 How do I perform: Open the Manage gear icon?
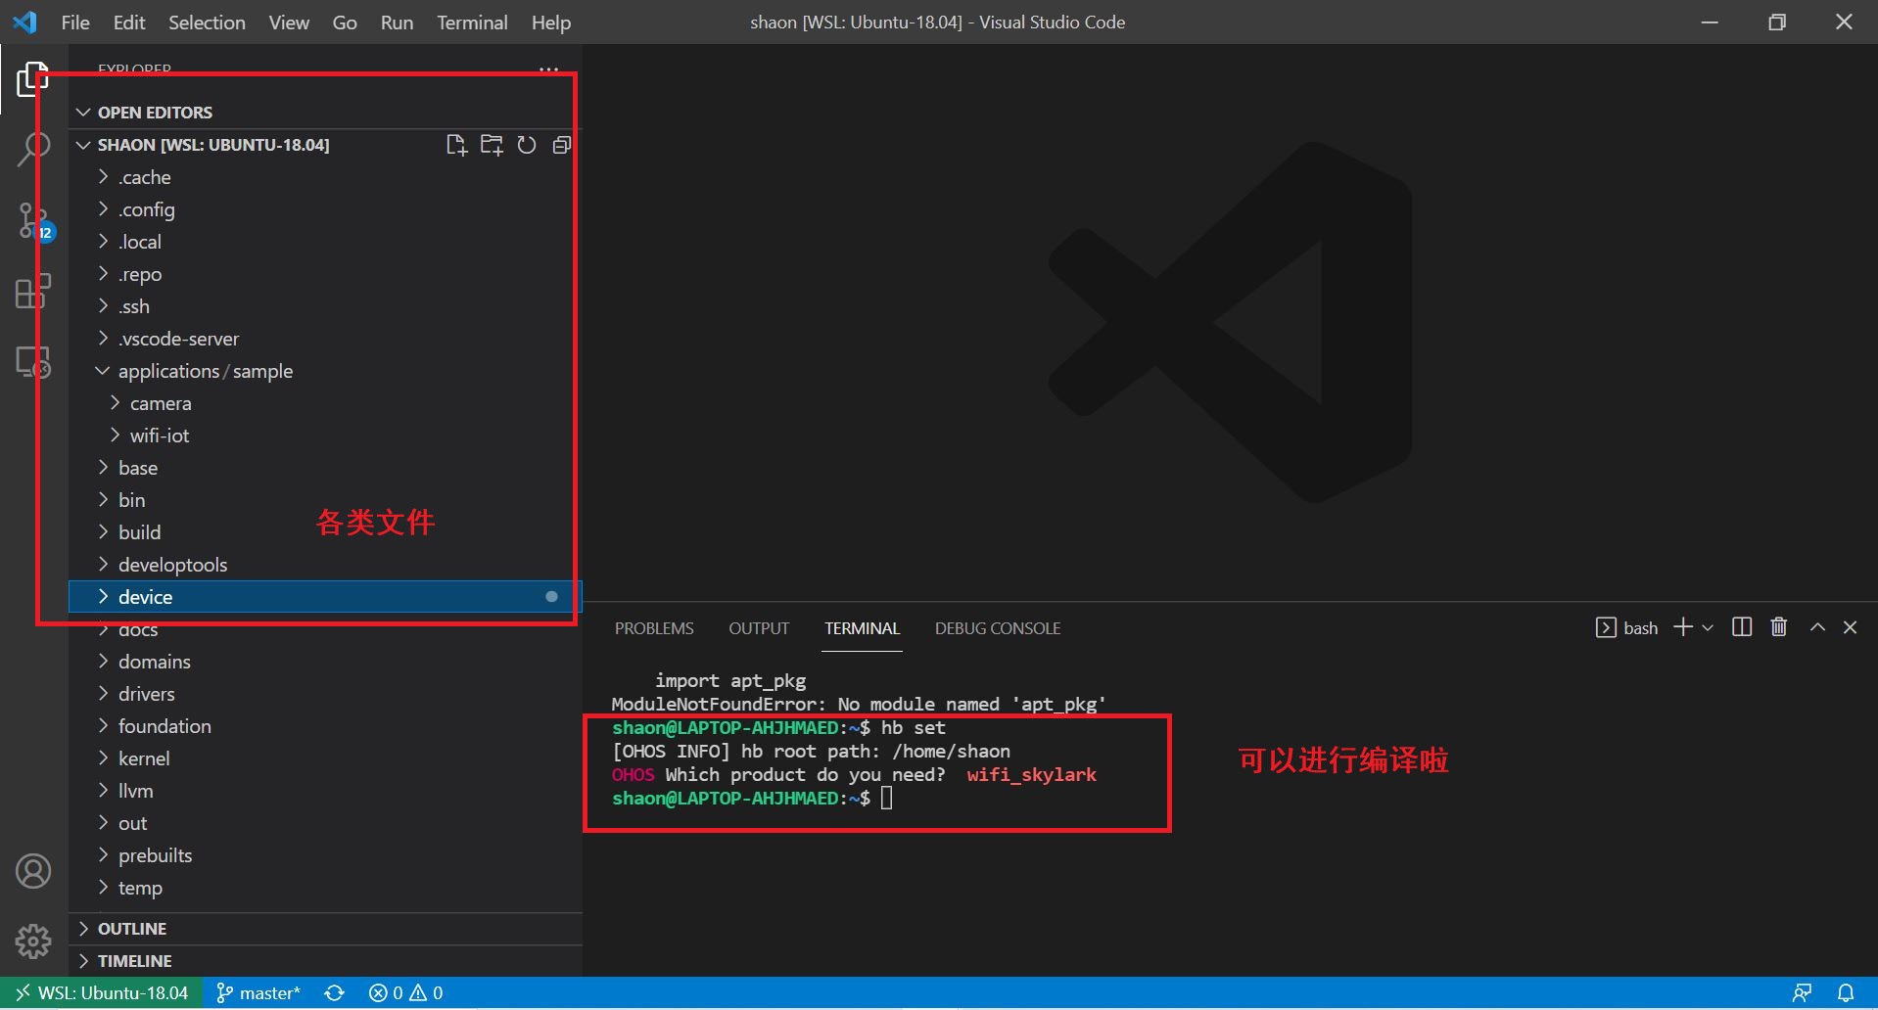click(x=33, y=941)
